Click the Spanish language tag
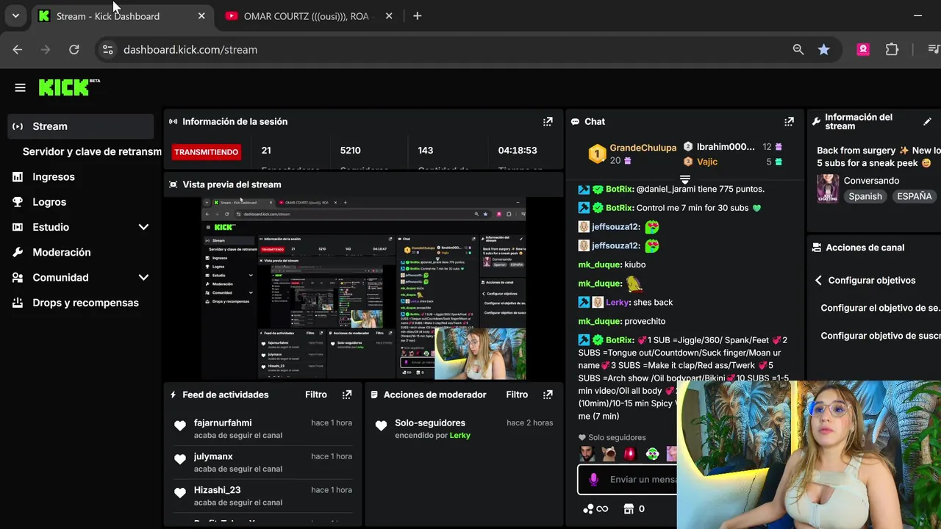The width and height of the screenshot is (941, 529). 865,196
